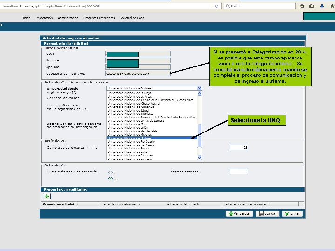Click the Enviar button

click(x=293, y=214)
